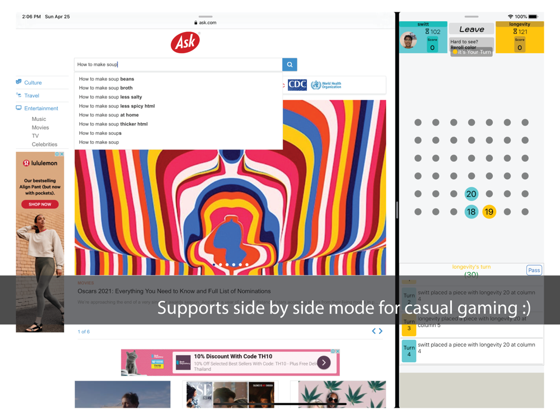560x420 pixels.
Task: Close the lululemon ad via X icon
Action: [x=62, y=154]
